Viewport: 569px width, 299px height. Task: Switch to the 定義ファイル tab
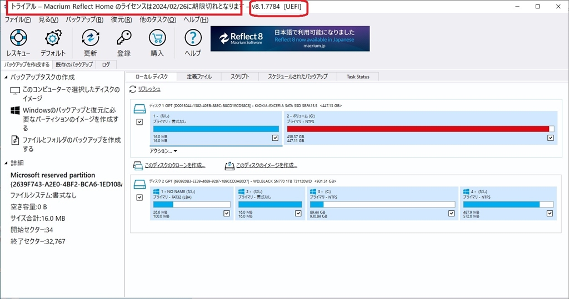coord(199,77)
